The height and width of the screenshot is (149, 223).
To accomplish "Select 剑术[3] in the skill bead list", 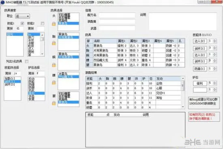I will 10,84.
